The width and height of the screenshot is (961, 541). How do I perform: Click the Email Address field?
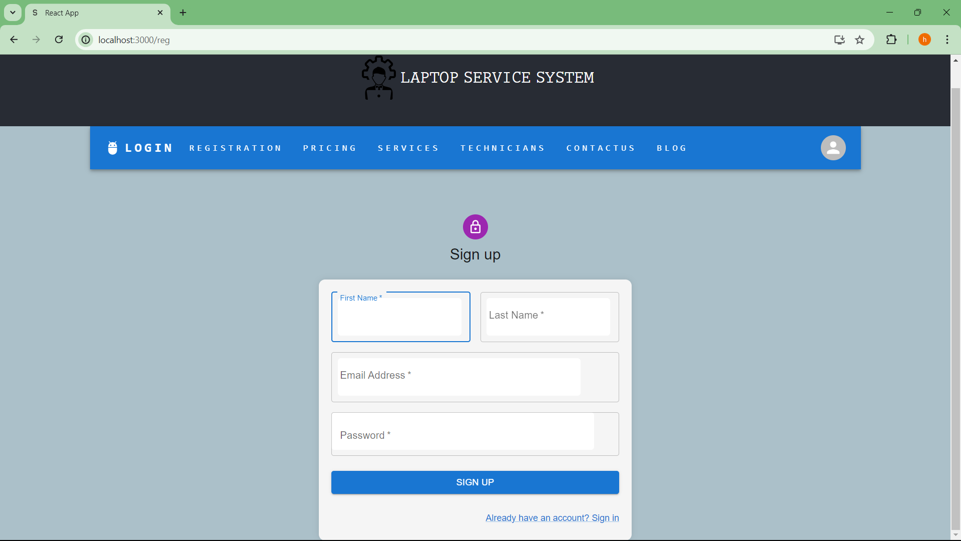[475, 377]
